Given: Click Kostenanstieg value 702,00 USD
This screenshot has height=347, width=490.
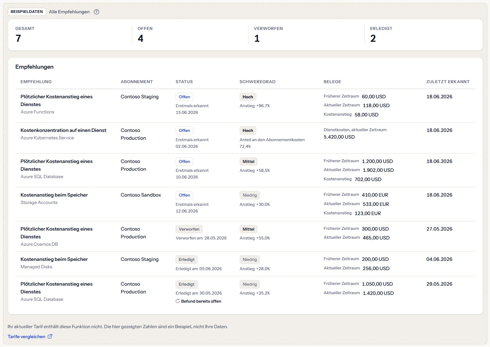Looking at the screenshot, I should (x=368, y=179).
